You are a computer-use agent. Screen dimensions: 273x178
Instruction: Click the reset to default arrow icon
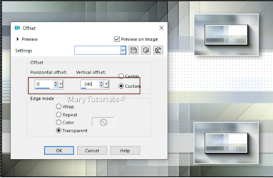(x=157, y=50)
